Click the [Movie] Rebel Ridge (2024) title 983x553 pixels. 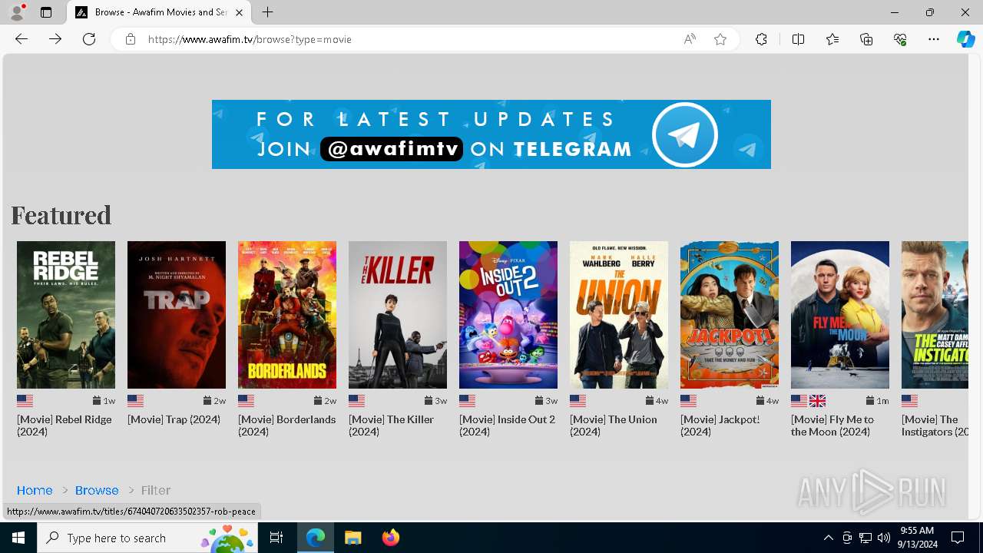[65, 426]
